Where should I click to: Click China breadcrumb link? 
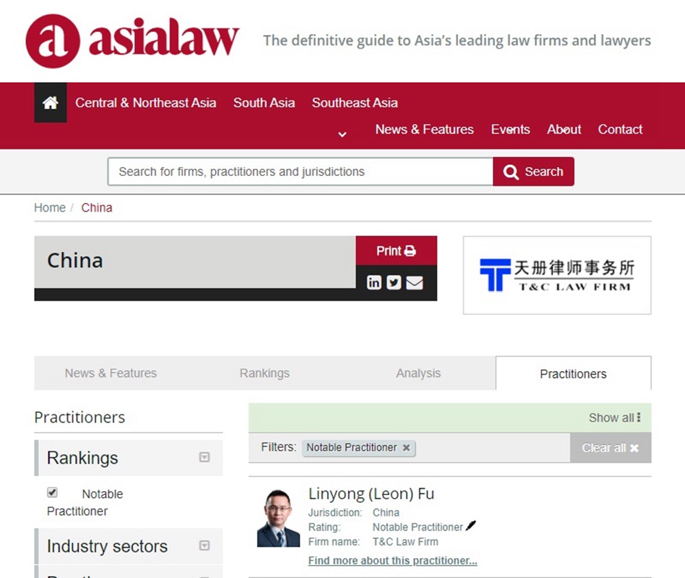[97, 208]
